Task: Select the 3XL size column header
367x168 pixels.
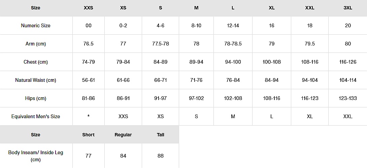Action: [x=348, y=8]
